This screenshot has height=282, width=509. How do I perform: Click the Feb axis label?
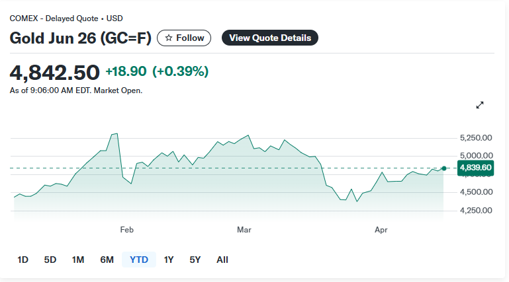click(126, 230)
